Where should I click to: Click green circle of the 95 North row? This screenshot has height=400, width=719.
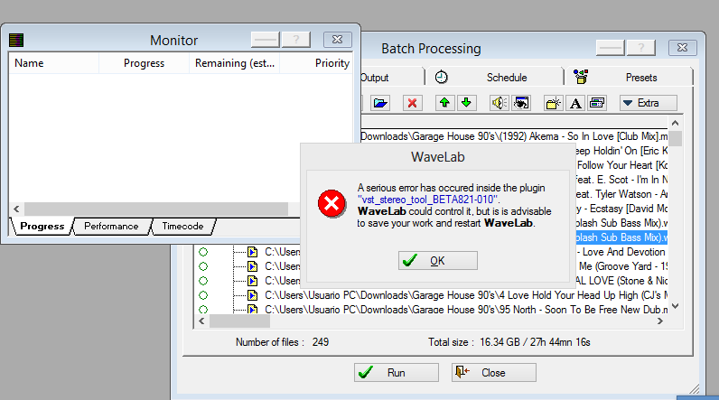pyautogui.click(x=203, y=310)
